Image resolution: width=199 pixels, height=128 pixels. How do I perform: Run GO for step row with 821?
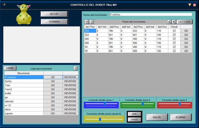pyautogui.click(x=186, y=35)
